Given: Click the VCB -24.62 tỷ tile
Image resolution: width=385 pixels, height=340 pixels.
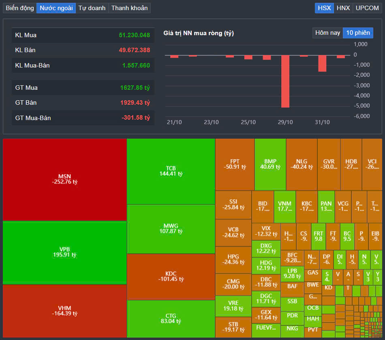Looking at the screenshot, I should [233, 233].
